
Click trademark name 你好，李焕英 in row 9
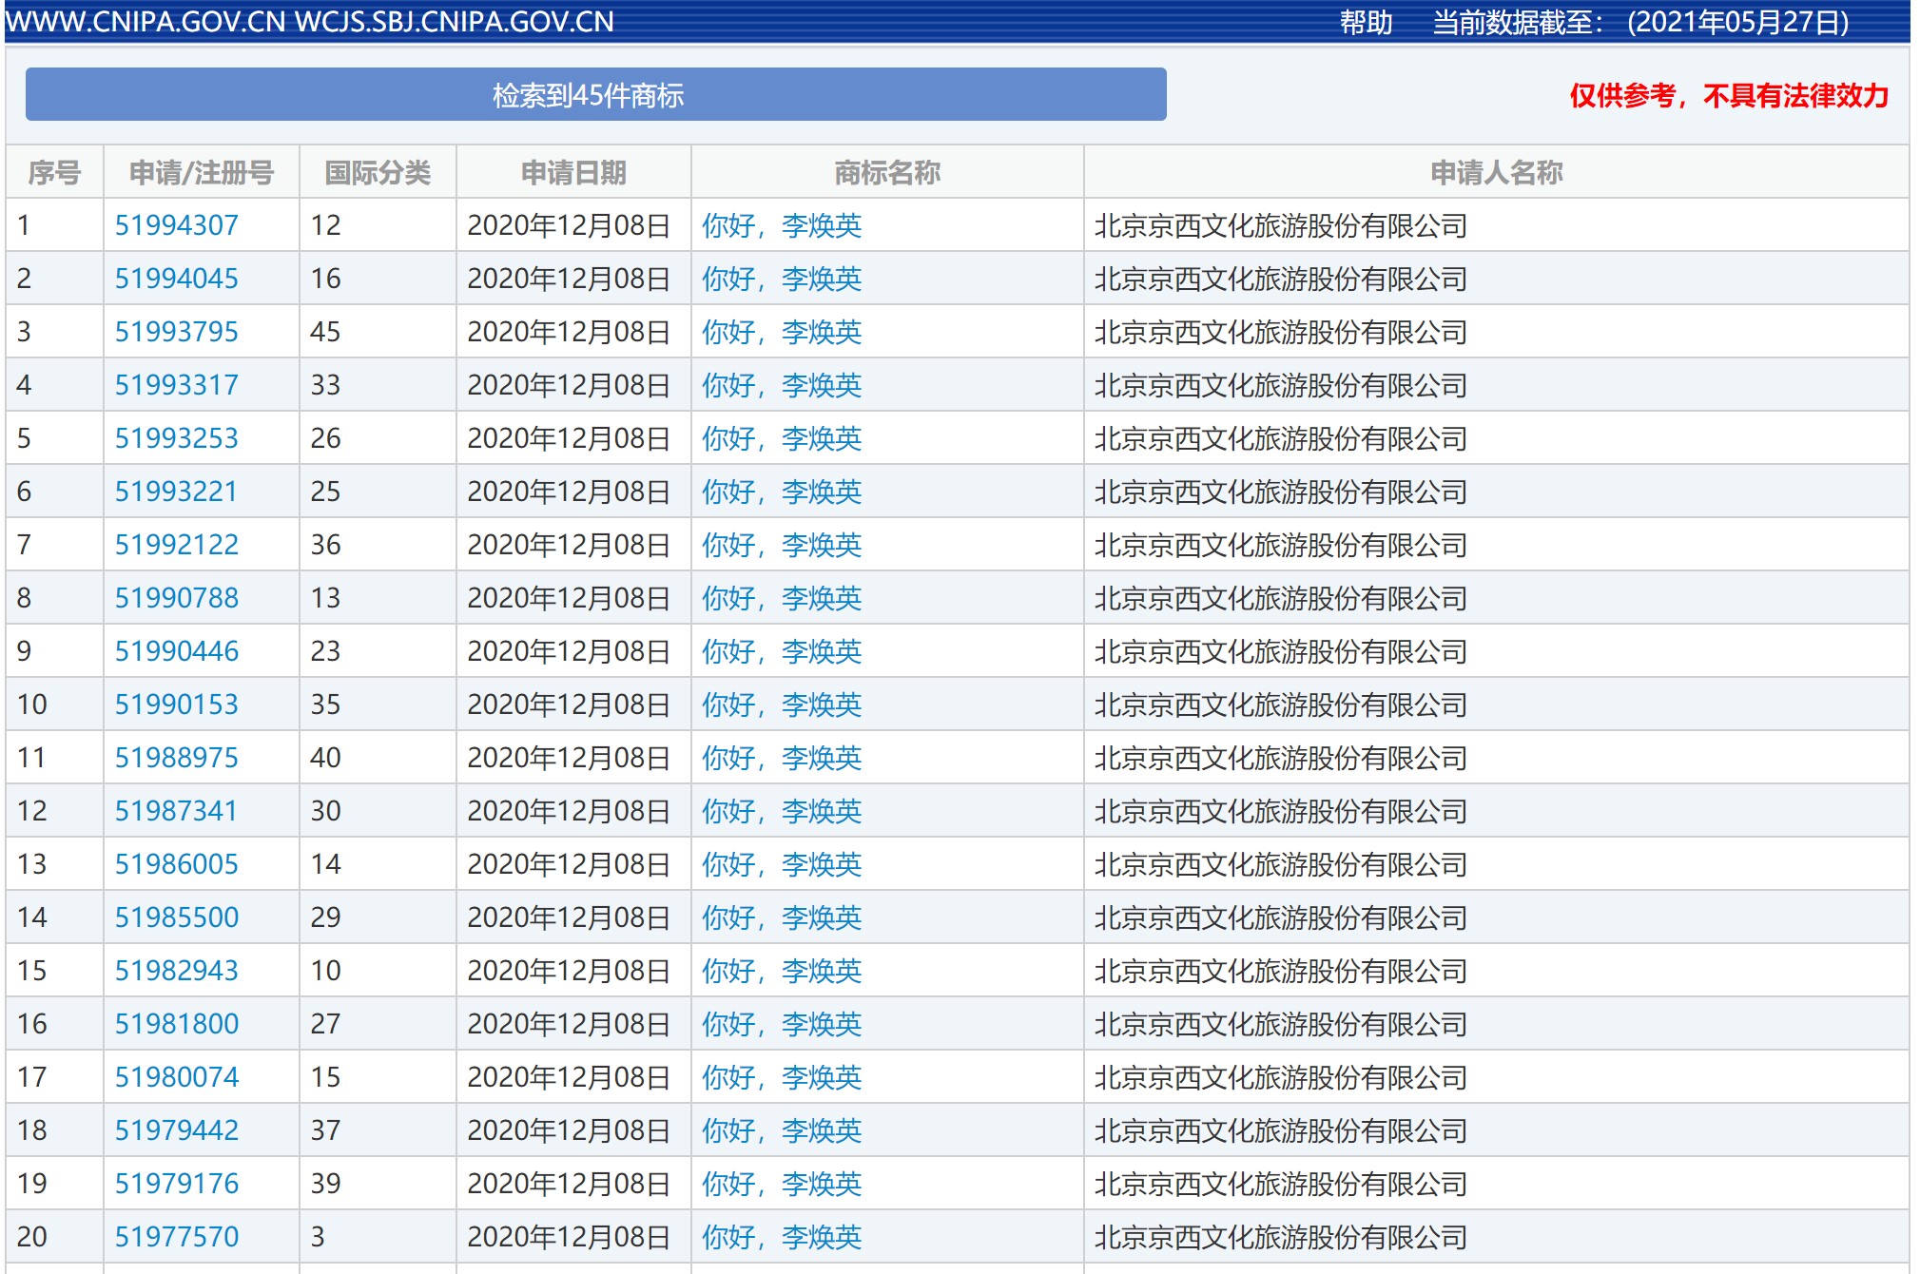781,651
